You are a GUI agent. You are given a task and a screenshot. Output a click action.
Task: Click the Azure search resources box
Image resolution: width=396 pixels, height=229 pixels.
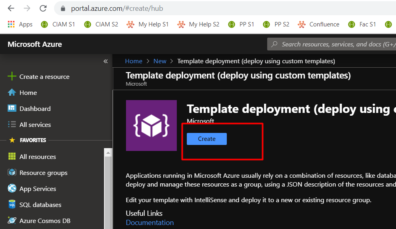click(x=331, y=44)
